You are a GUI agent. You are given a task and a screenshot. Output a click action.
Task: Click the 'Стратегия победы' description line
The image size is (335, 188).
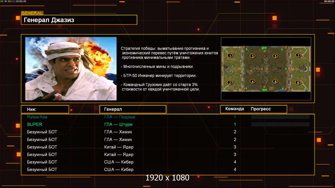coord(165,49)
